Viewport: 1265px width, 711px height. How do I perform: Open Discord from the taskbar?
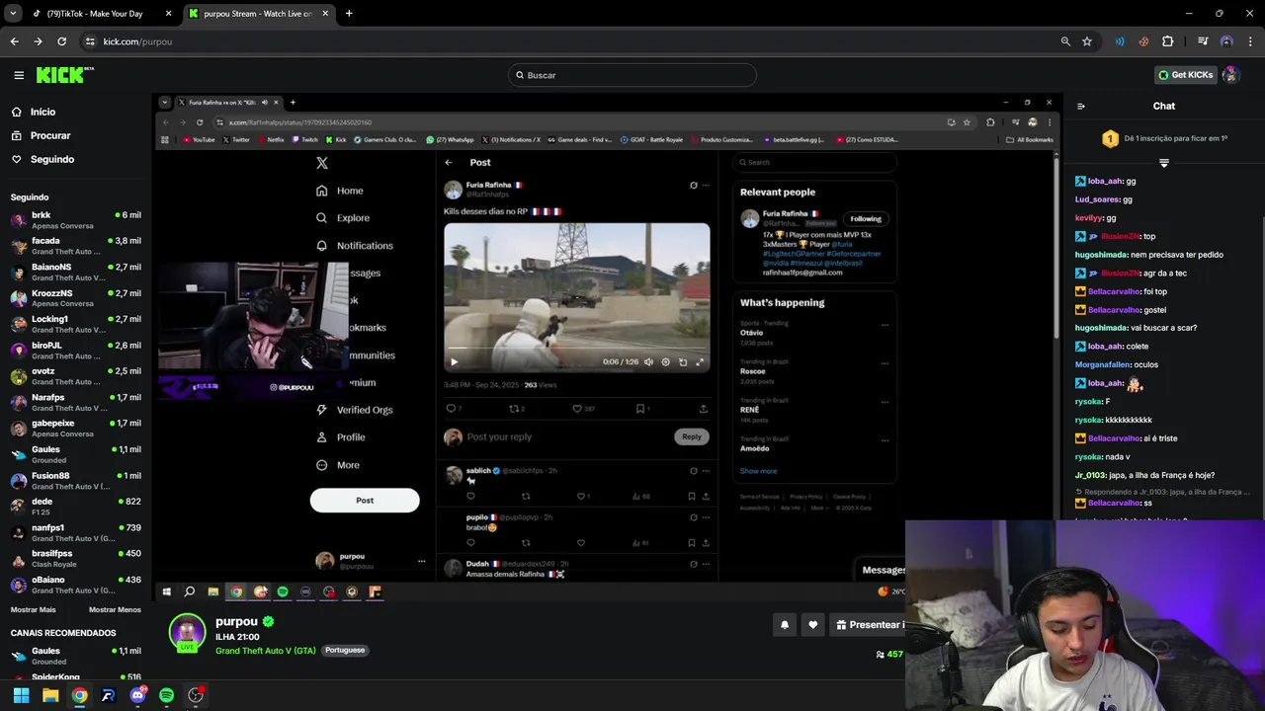[137, 695]
